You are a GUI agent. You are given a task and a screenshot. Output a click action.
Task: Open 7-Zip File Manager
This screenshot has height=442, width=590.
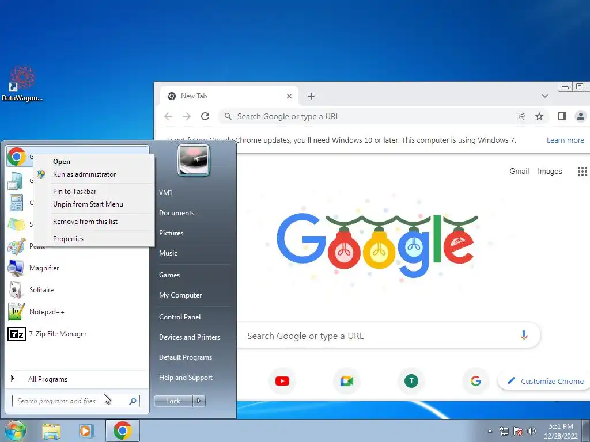[58, 334]
